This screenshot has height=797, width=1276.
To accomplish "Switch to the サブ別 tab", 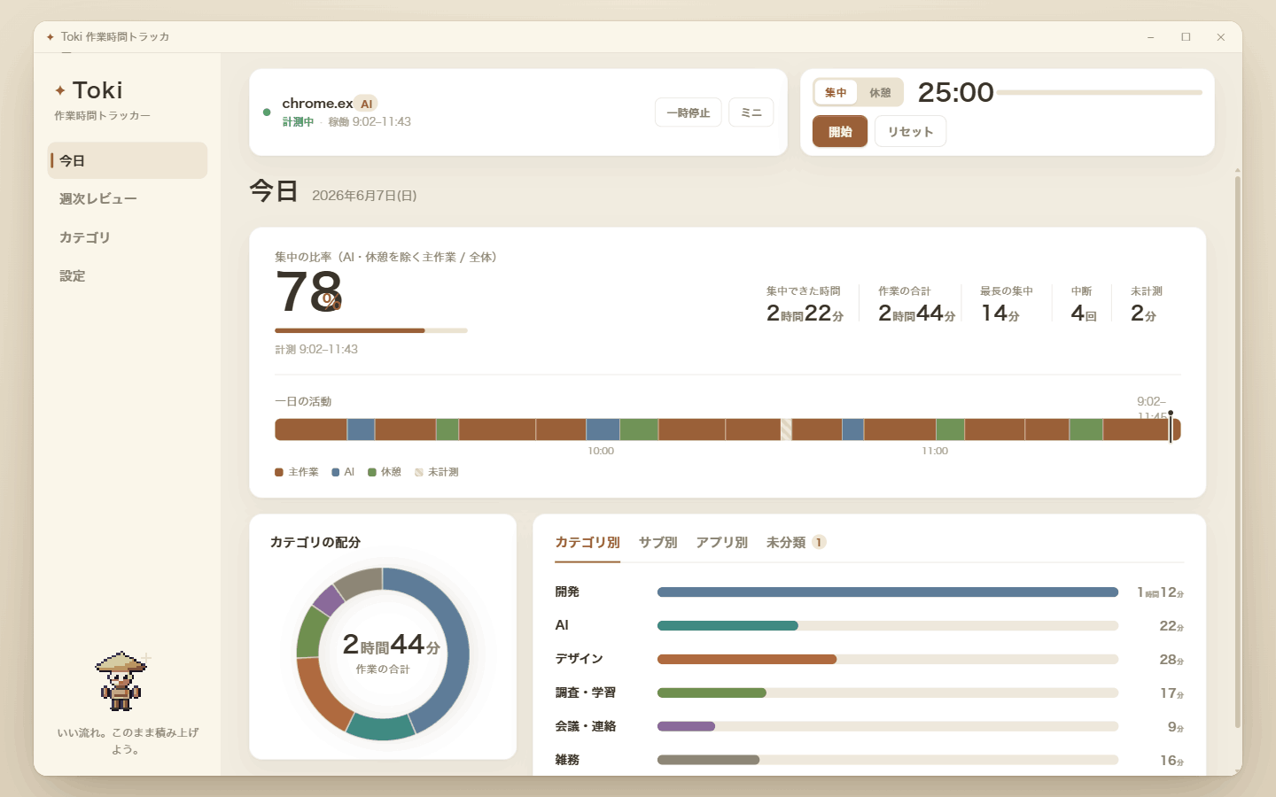I will pos(657,542).
